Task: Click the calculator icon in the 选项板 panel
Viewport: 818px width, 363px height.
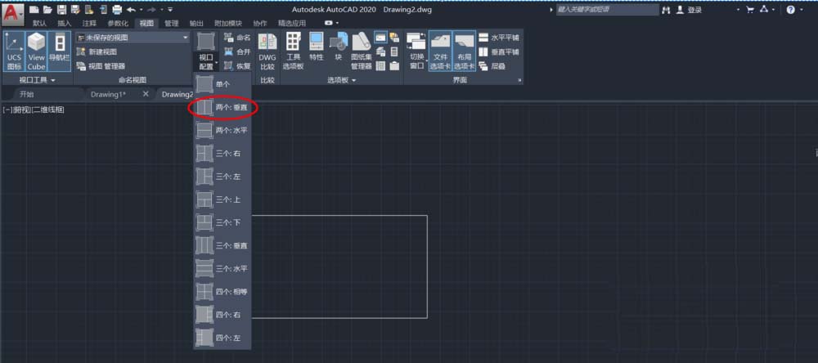Action: [394, 52]
